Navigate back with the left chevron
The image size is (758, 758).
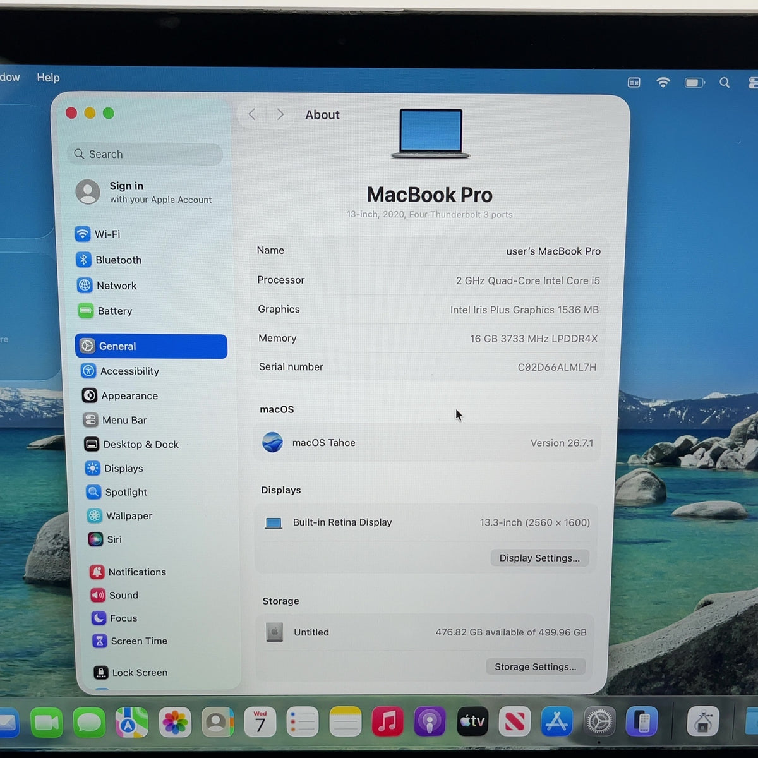pos(252,114)
